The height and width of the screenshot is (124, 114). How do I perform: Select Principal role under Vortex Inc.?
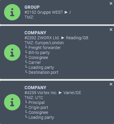(x=37, y=103)
